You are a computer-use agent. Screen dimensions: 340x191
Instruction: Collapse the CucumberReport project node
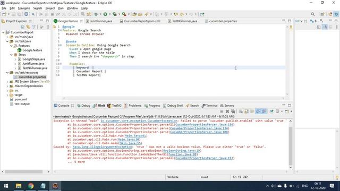coord(3,32)
